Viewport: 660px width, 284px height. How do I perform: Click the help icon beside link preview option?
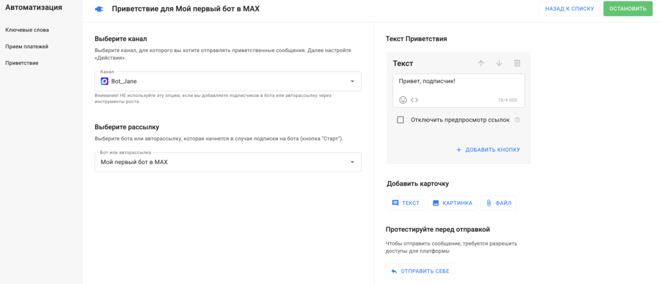coord(517,120)
